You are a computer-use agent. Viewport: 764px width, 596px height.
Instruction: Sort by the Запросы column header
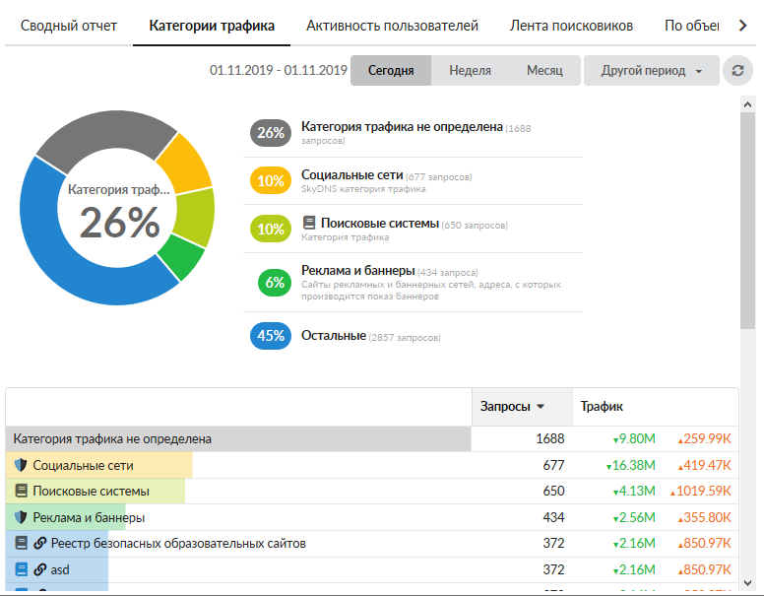click(512, 406)
